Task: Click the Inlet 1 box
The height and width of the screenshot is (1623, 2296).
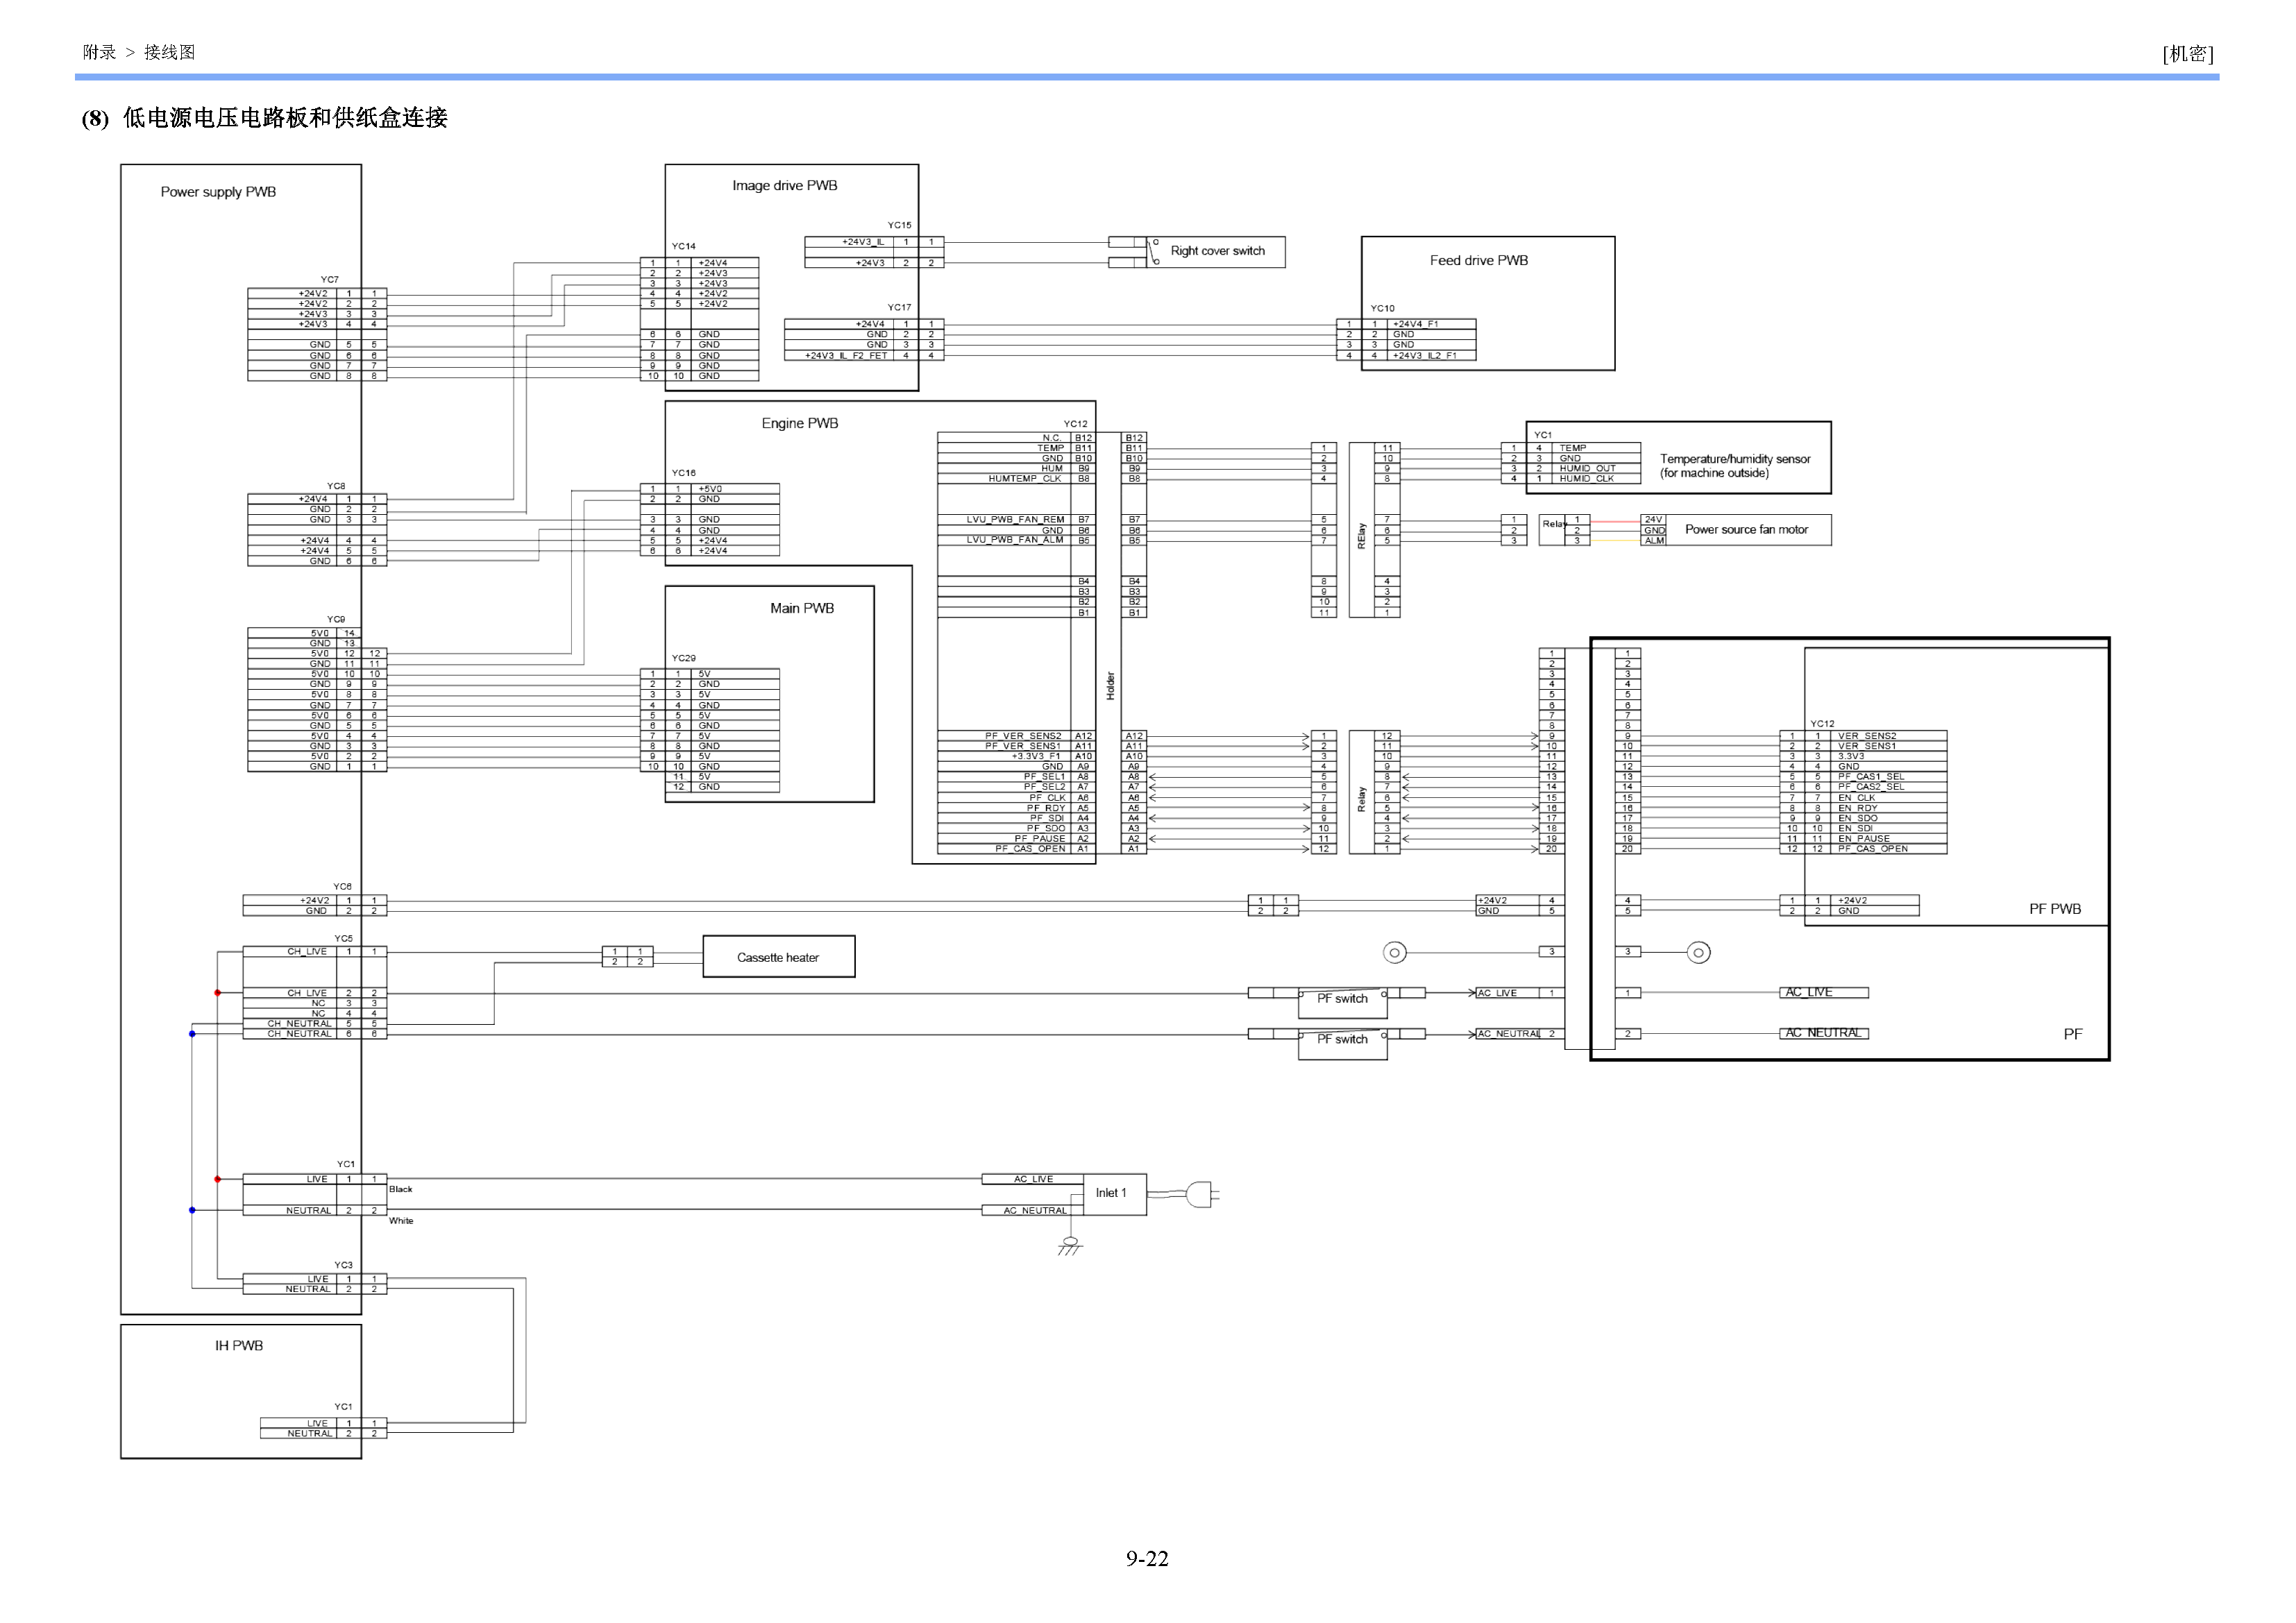Action: [x=1115, y=1194]
